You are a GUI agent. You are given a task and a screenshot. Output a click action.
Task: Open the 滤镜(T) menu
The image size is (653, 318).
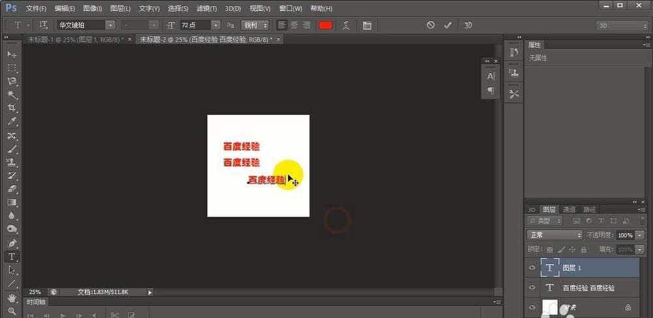pos(206,8)
